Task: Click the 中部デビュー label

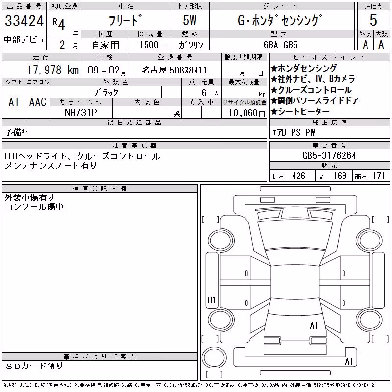Action: point(24,40)
